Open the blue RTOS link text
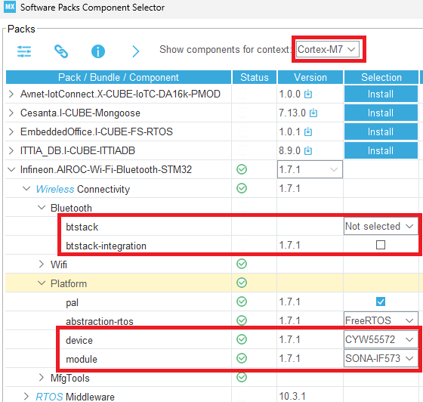423x402 pixels. tap(49, 397)
